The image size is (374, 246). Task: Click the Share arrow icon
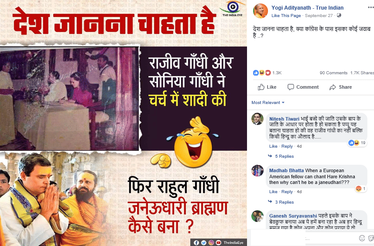(x=333, y=87)
